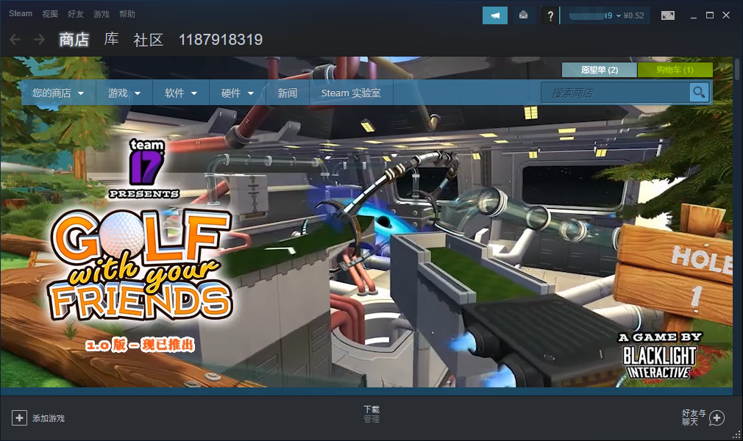Click the back arrow navigation icon
Screen dimensions: 743x441
[x=15, y=40]
